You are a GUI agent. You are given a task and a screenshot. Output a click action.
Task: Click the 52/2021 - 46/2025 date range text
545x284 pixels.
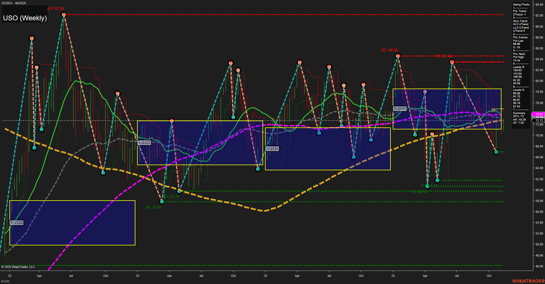point(14,2)
